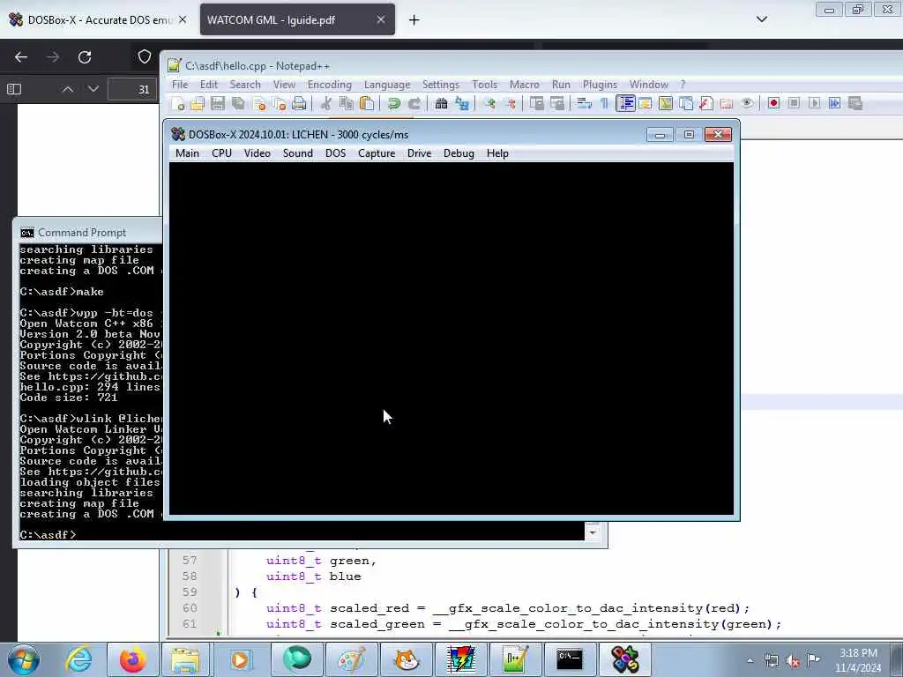Screen dimensions: 903x677
Task: Open the DOSBox-X CPU menu
Action: [221, 153]
